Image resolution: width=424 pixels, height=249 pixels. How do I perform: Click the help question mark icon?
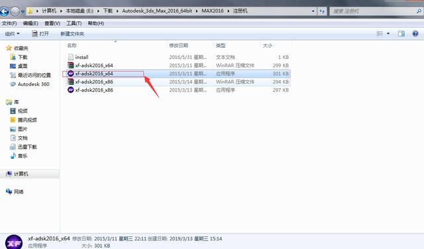pos(415,34)
